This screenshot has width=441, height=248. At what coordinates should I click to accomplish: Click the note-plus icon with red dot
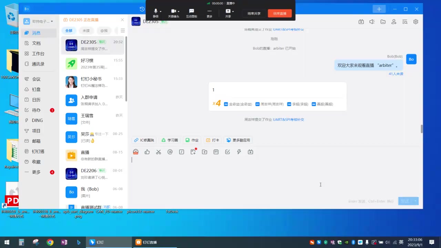point(193,152)
